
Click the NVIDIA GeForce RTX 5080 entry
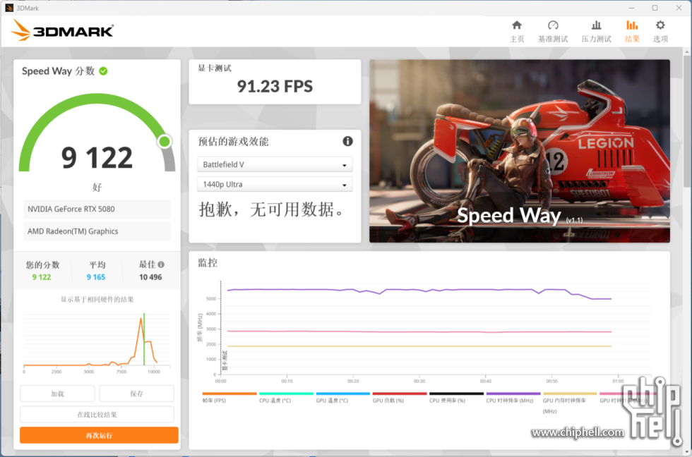(x=97, y=209)
